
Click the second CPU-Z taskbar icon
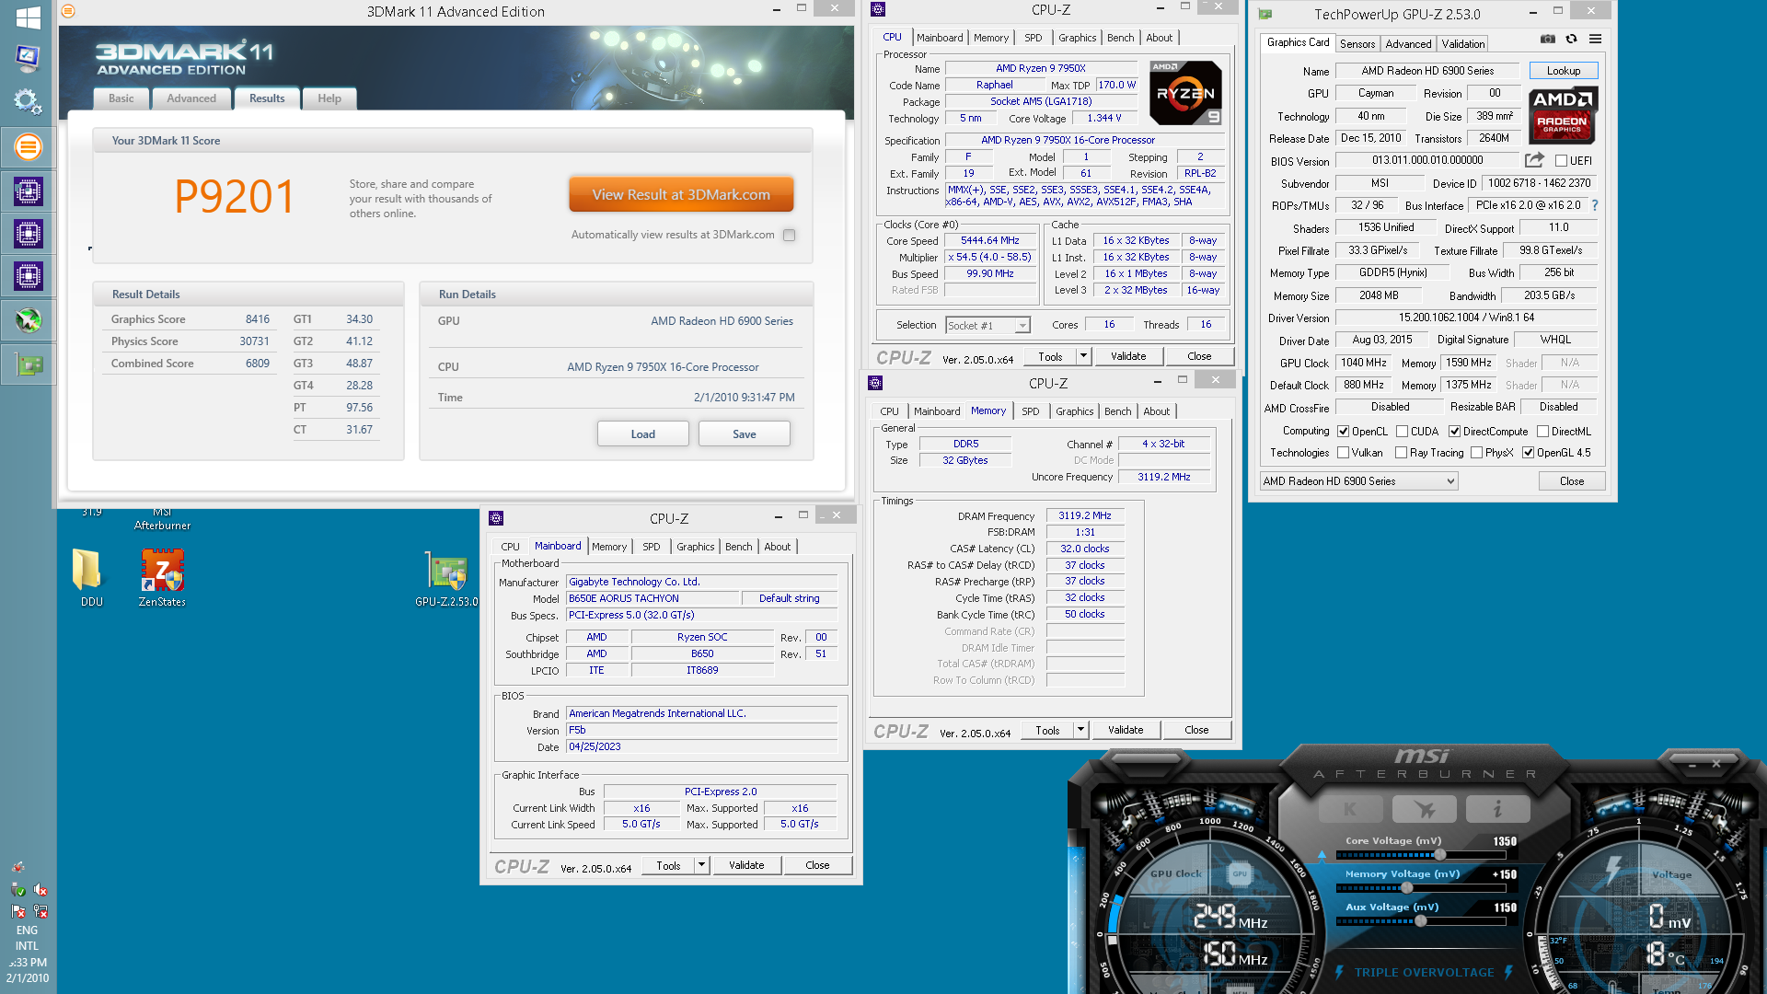pyautogui.click(x=28, y=234)
